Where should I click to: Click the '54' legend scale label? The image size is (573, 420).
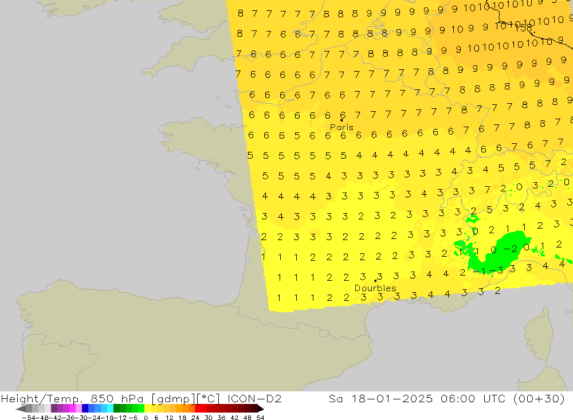260,418
